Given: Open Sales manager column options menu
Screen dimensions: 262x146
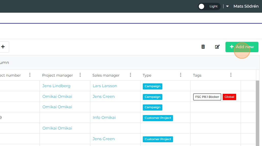Looking at the screenshot, I should [x=130, y=75].
